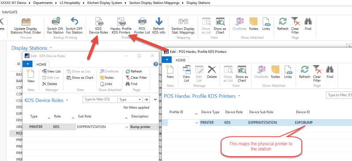Viewport: 352px width, 161px height.
Task: Click filter apply arrow in KDS Device Roles
Action: point(146,99)
